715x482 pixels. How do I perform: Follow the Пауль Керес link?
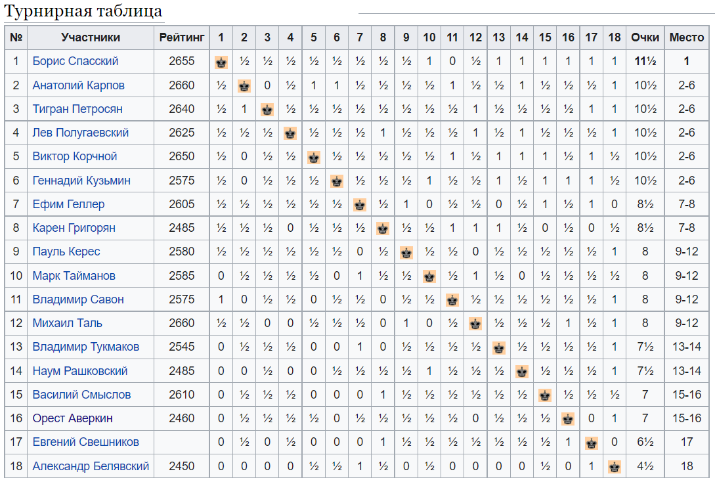click(x=66, y=252)
